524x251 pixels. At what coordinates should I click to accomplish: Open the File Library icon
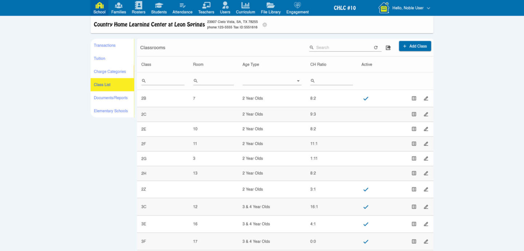(270, 5)
